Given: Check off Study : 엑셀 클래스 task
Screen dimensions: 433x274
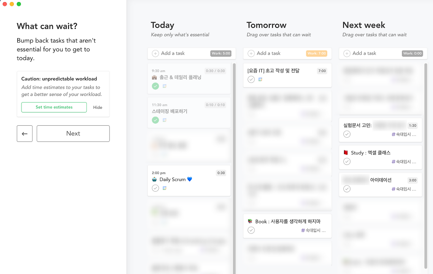Looking at the screenshot, I should point(347,161).
